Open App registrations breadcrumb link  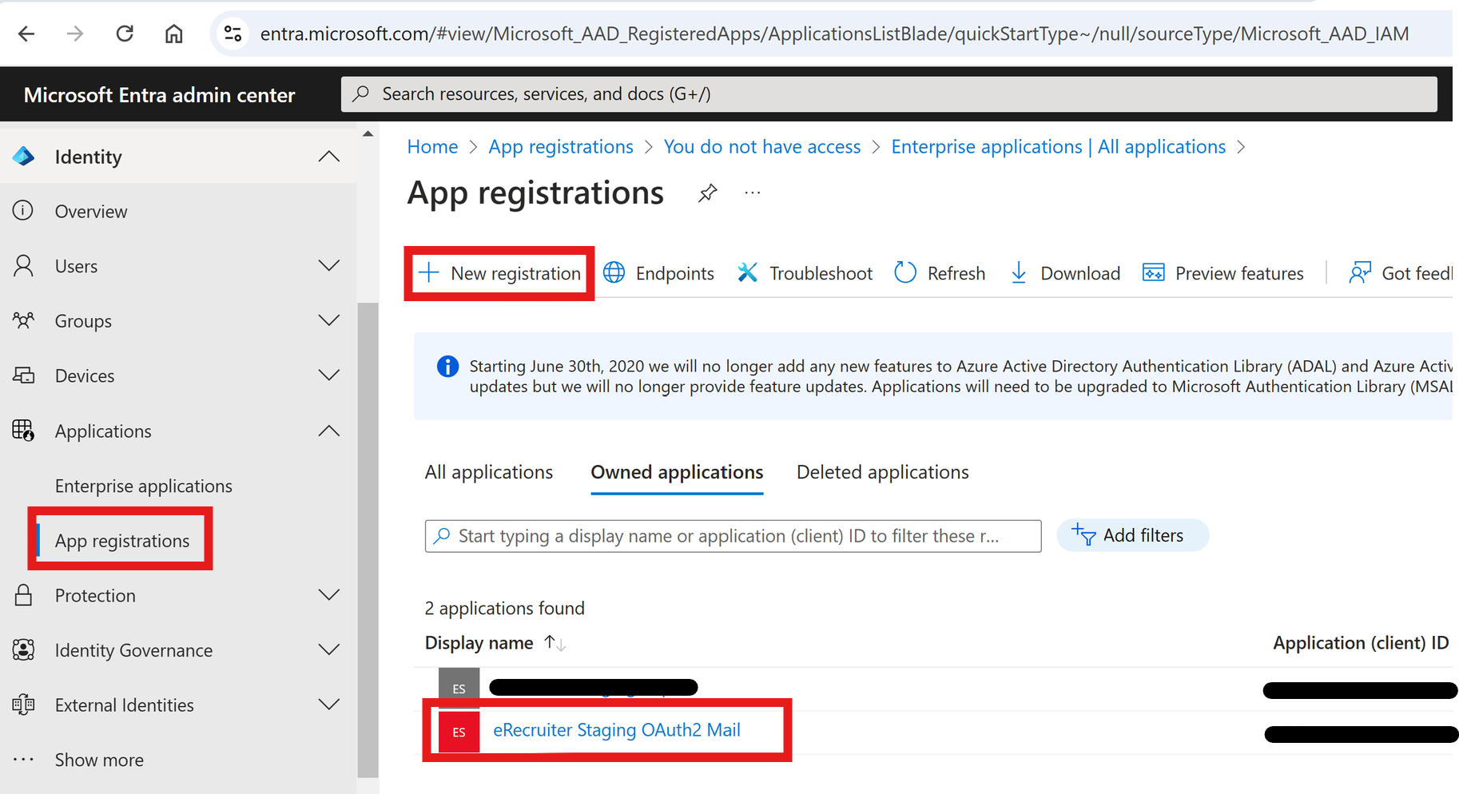[x=561, y=147]
